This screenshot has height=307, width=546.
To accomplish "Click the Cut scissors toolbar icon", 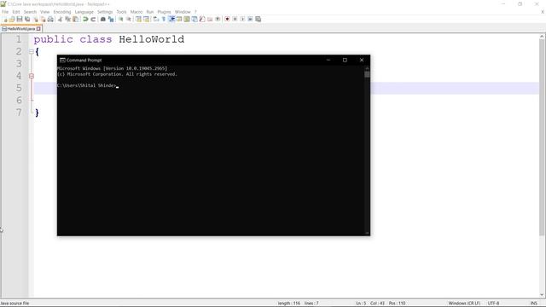I will pos(61,19).
